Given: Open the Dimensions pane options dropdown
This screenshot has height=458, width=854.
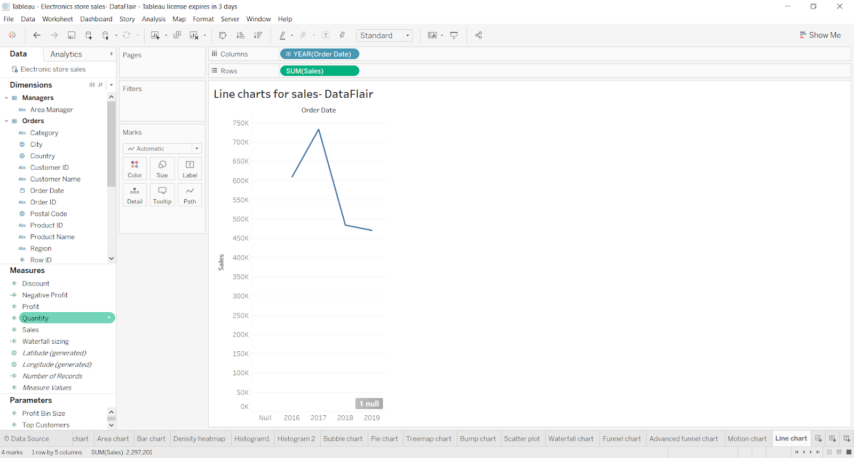Looking at the screenshot, I should (x=111, y=85).
